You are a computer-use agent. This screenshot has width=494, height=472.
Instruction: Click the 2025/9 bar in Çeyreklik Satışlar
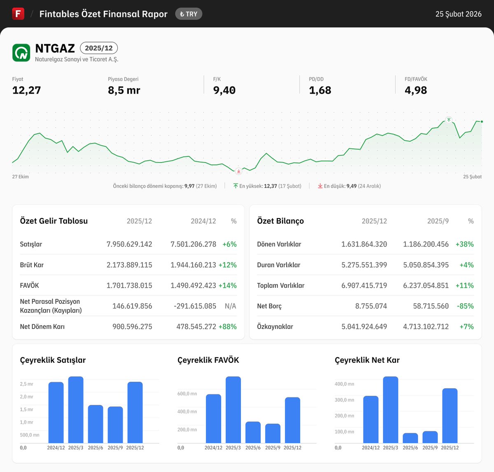click(x=115, y=425)
